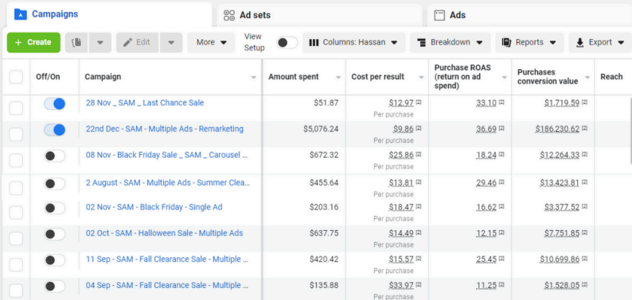Image resolution: width=632 pixels, height=300 pixels.
Task: Click the Reports document icon
Action: coord(507,42)
